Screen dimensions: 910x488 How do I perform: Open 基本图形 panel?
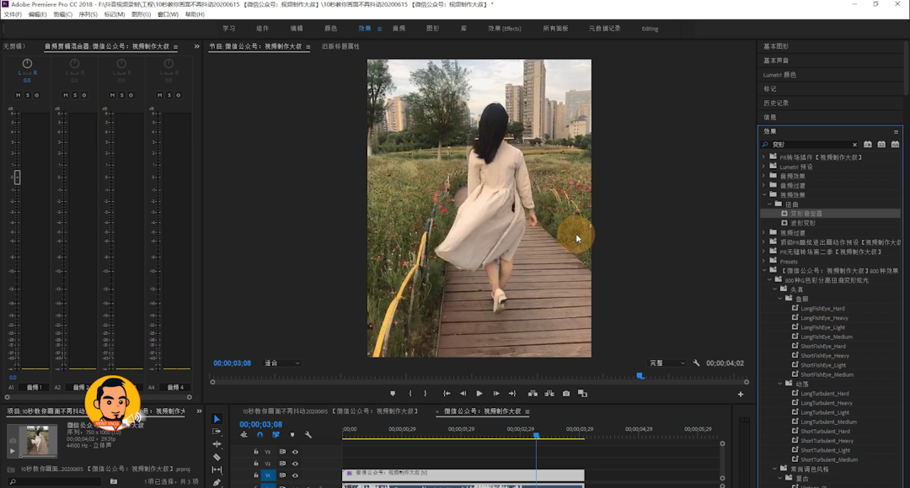point(776,46)
